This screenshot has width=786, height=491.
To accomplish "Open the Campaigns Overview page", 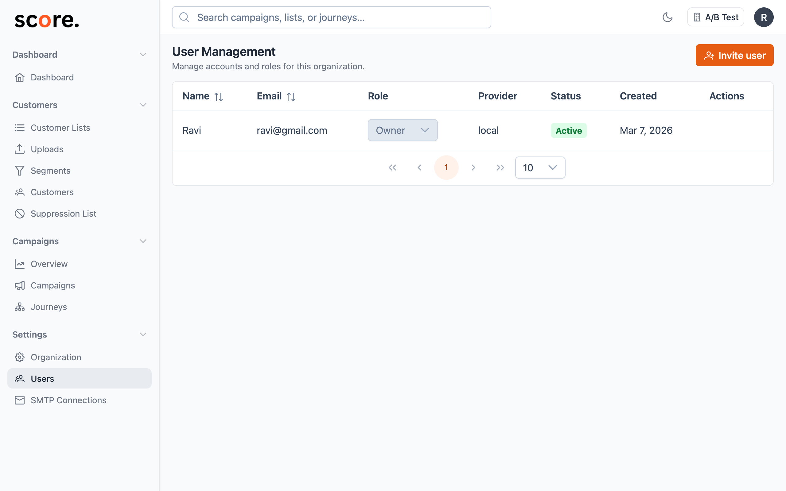I will [49, 264].
